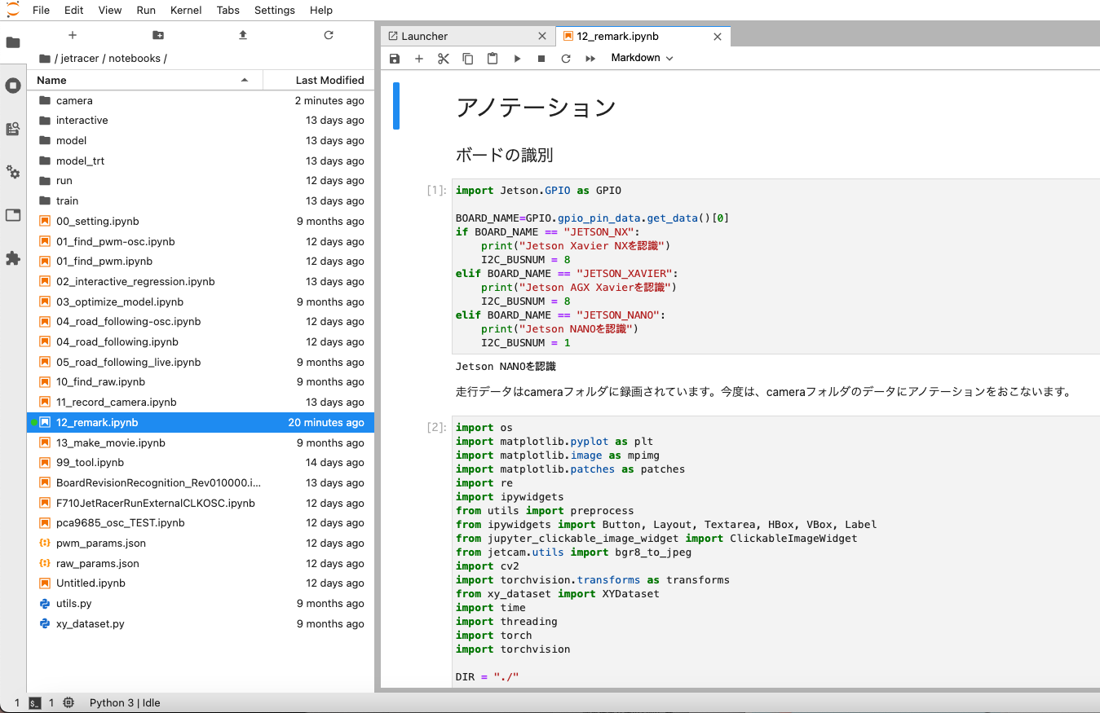
Task: Close the Launcher tab
Action: click(x=543, y=36)
